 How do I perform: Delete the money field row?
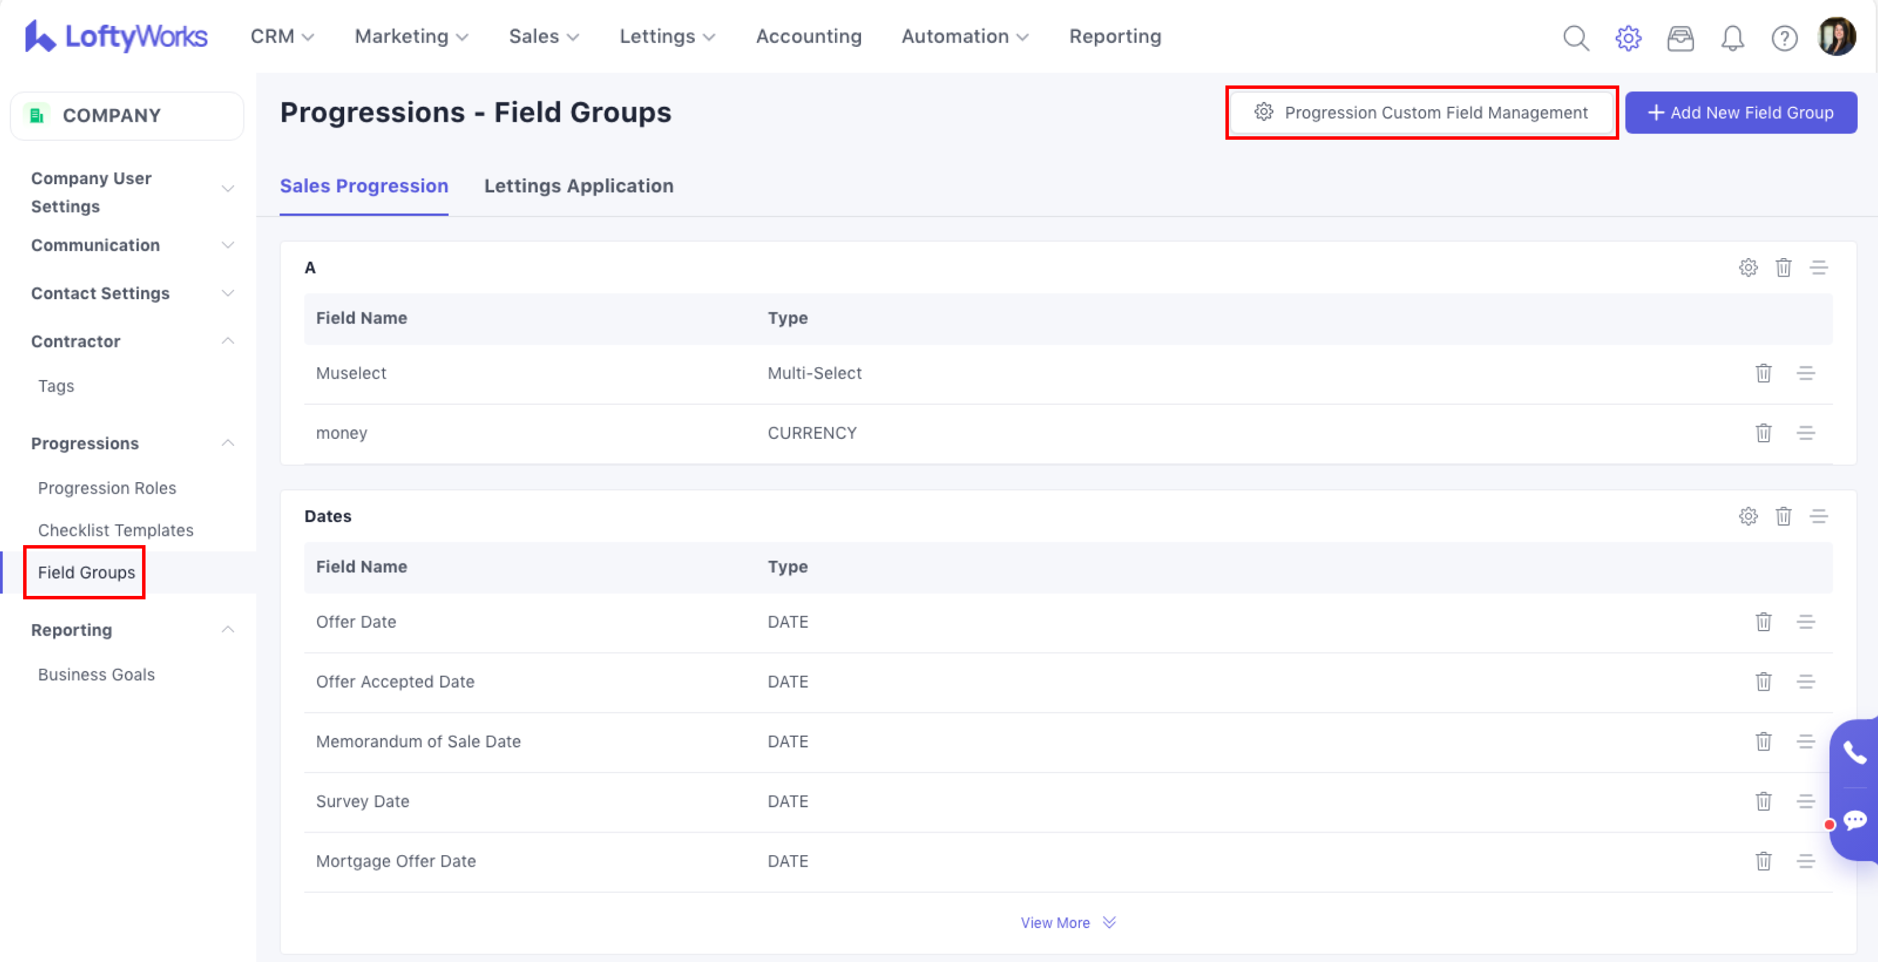(1763, 433)
